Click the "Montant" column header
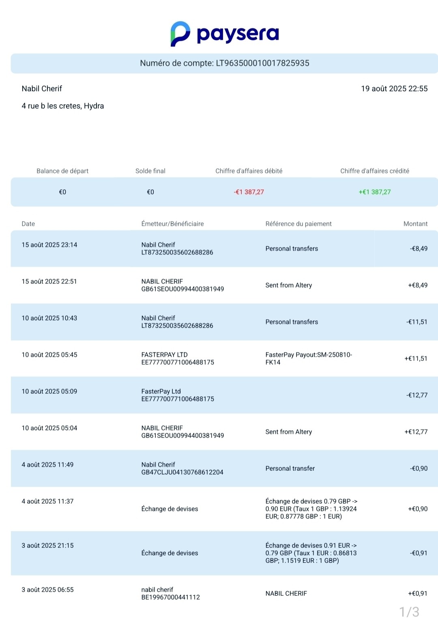Image resolution: width=438 pixels, height=618 pixels. [x=415, y=224]
